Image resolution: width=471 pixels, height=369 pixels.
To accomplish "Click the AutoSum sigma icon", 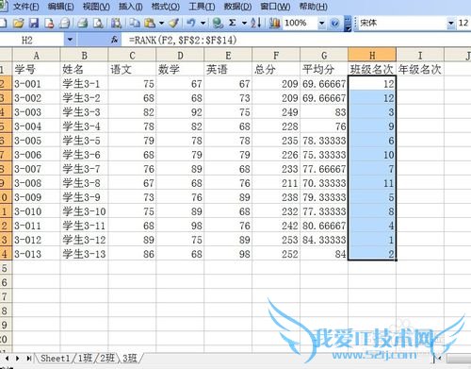I will pyautogui.click(x=233, y=23).
